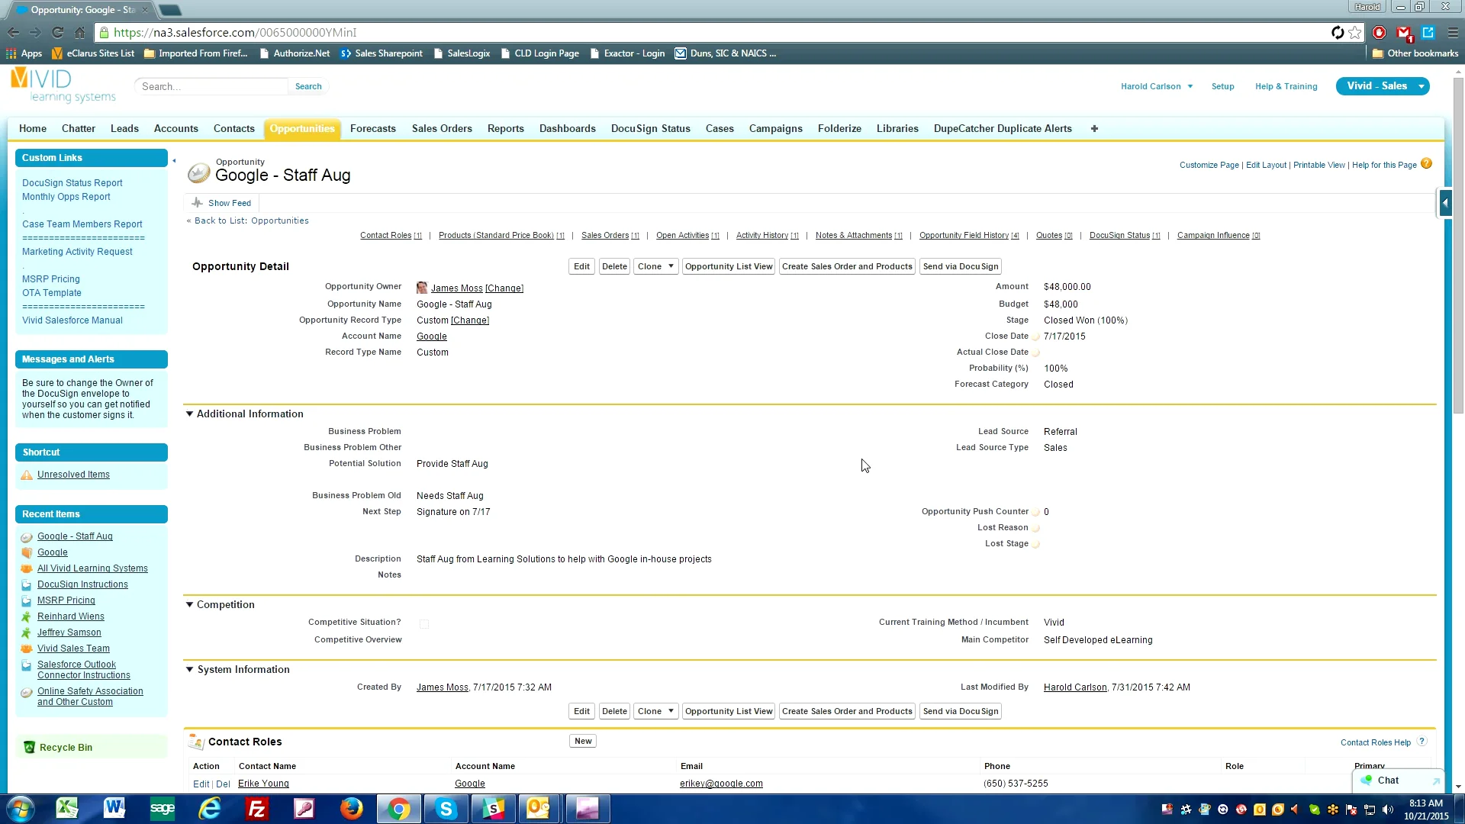Image resolution: width=1465 pixels, height=824 pixels.
Task: Bookmark this page with the star icon
Action: (1355, 33)
